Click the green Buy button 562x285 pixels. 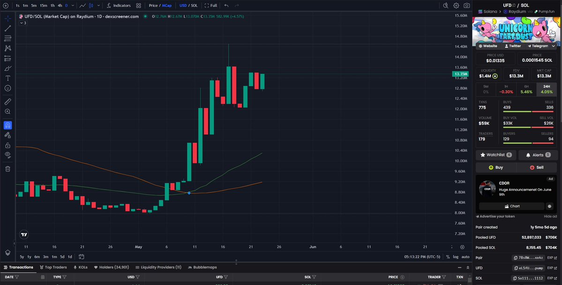[x=496, y=168]
